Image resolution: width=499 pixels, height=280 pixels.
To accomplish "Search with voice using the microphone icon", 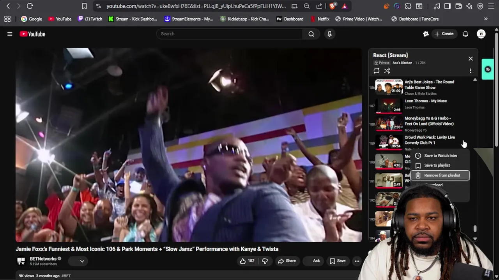I will pos(329,34).
